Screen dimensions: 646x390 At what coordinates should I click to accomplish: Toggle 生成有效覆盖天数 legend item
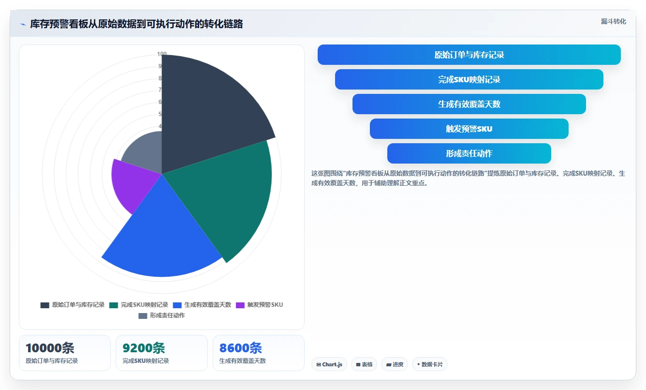point(202,305)
